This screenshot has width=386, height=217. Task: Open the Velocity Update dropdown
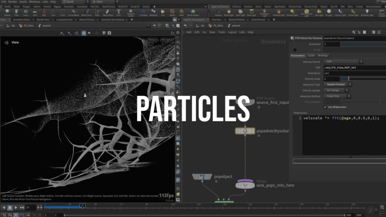click(336, 90)
